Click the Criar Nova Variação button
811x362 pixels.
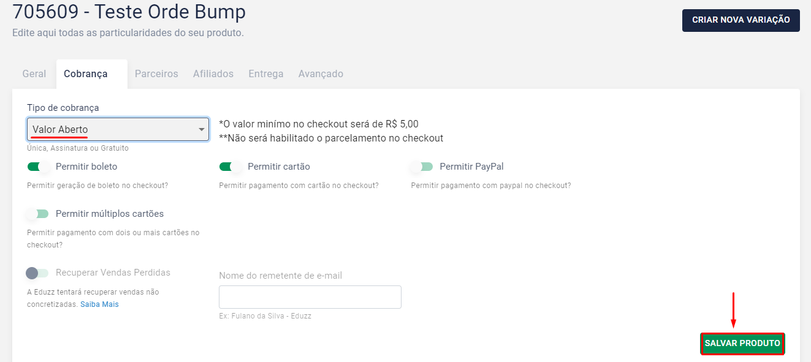tap(741, 20)
